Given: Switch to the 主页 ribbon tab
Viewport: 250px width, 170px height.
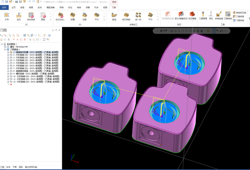Looking at the screenshot, I should click(13, 7).
